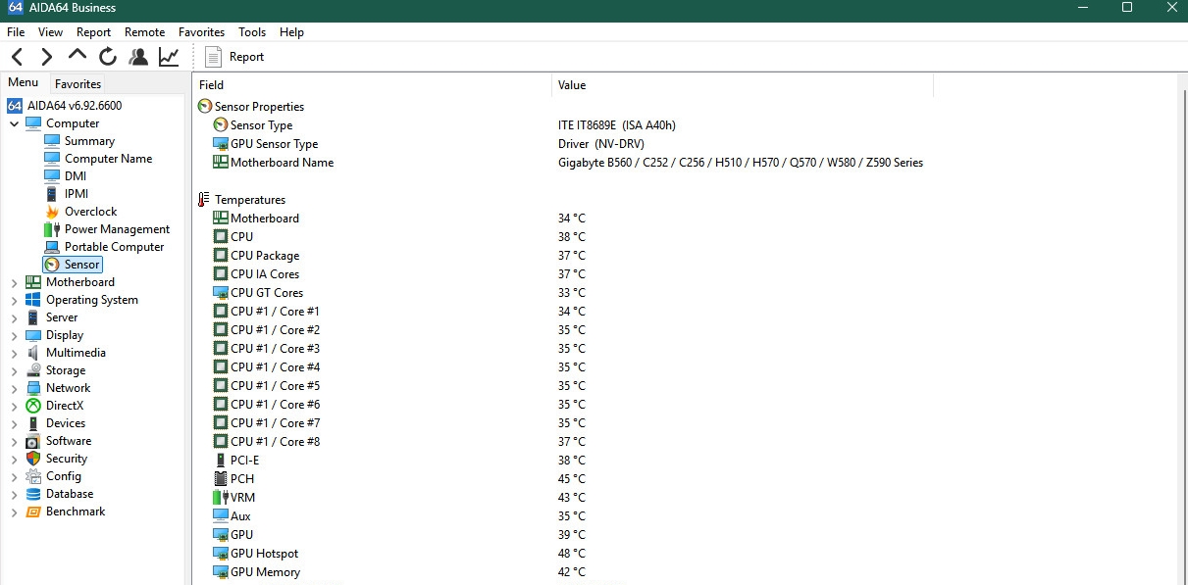1188x585 pixels.
Task: Collapse the Computer tree node
Action: click(14, 123)
